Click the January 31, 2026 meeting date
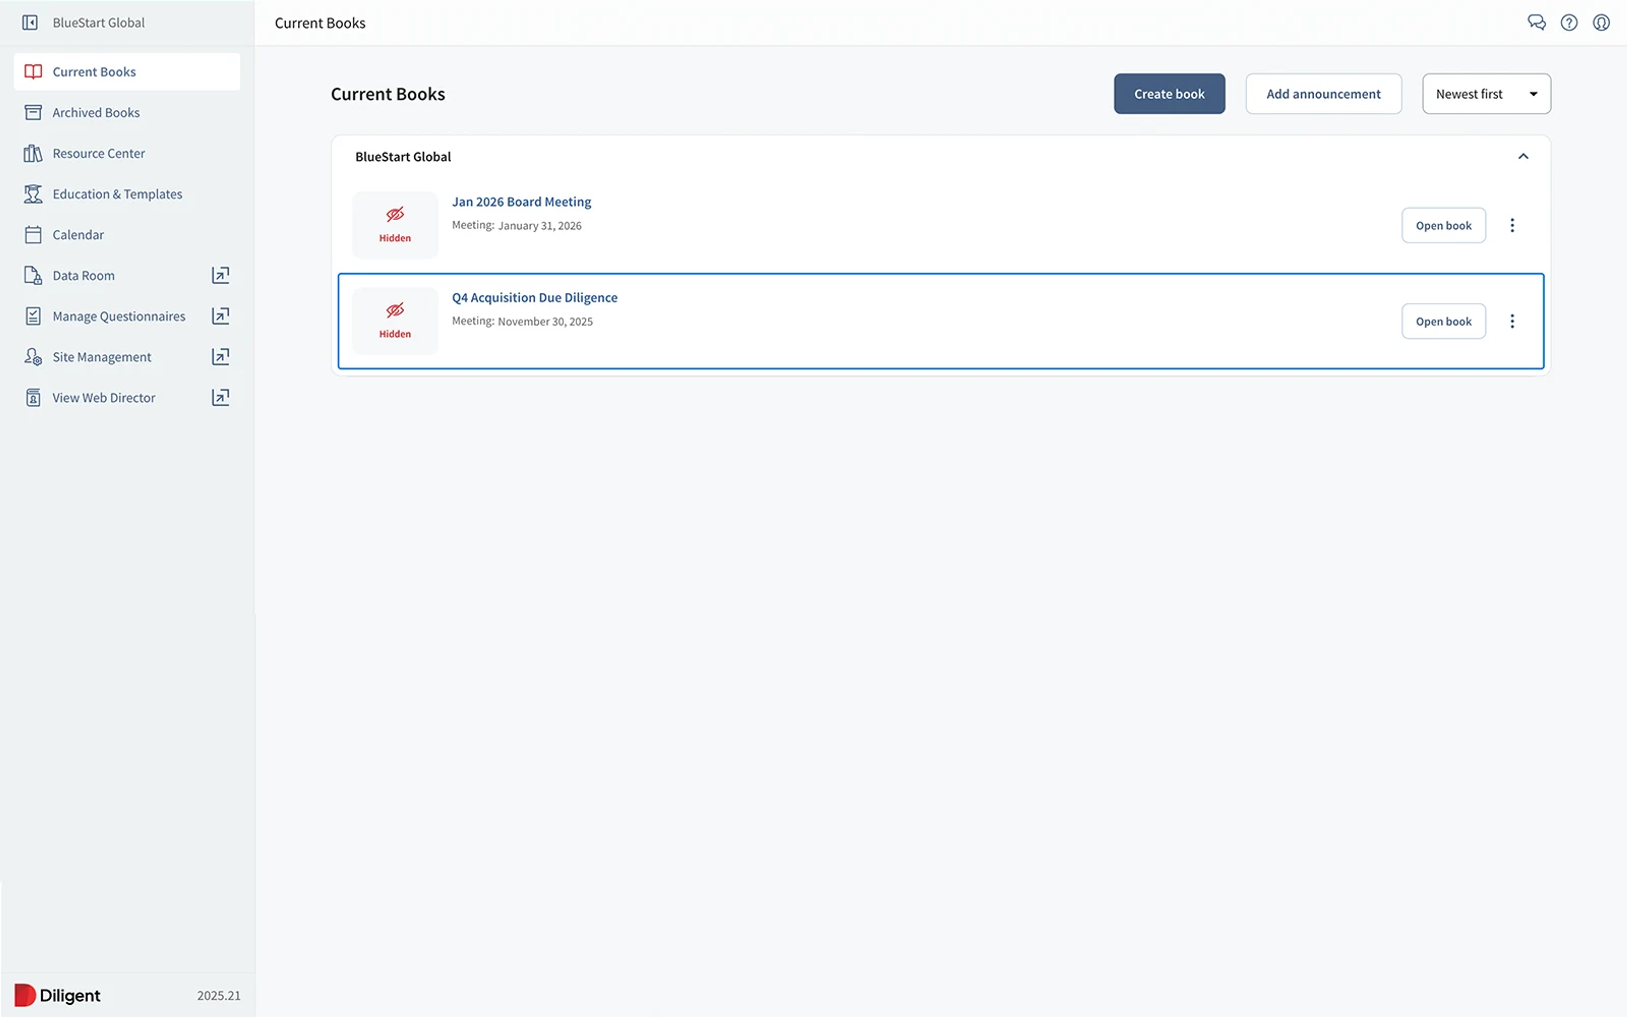Screen dimensions: 1627x1017 [x=540, y=226]
